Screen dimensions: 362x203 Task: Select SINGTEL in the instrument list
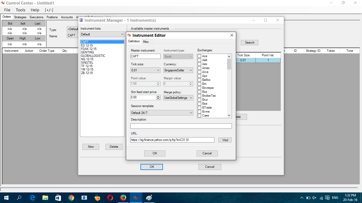[102, 63]
